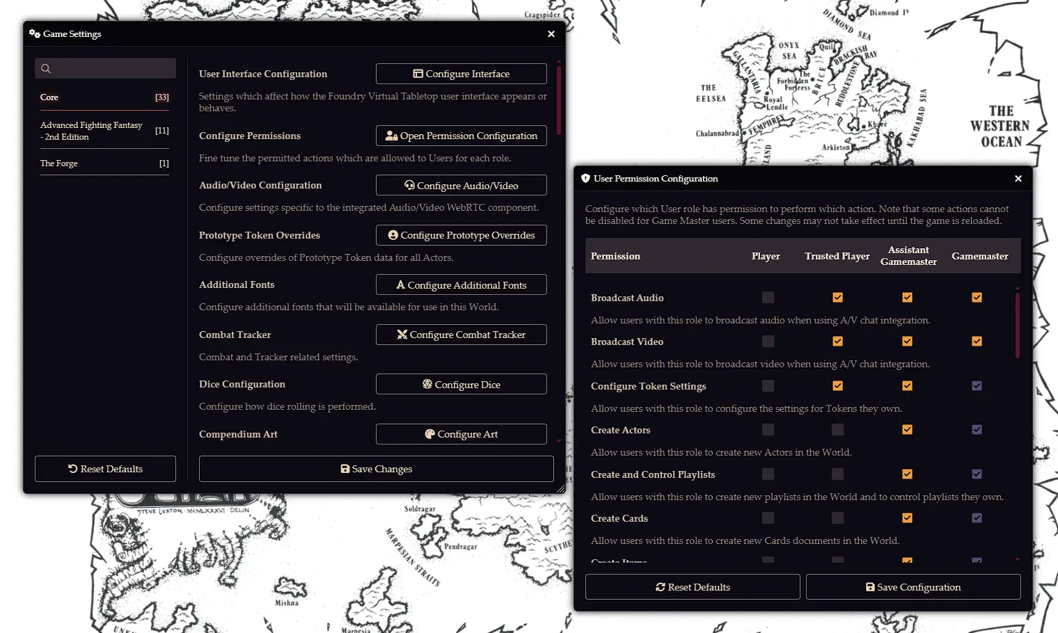The width and height of the screenshot is (1058, 633).
Task: Toggle Broadcast Audio for Player
Action: click(768, 298)
